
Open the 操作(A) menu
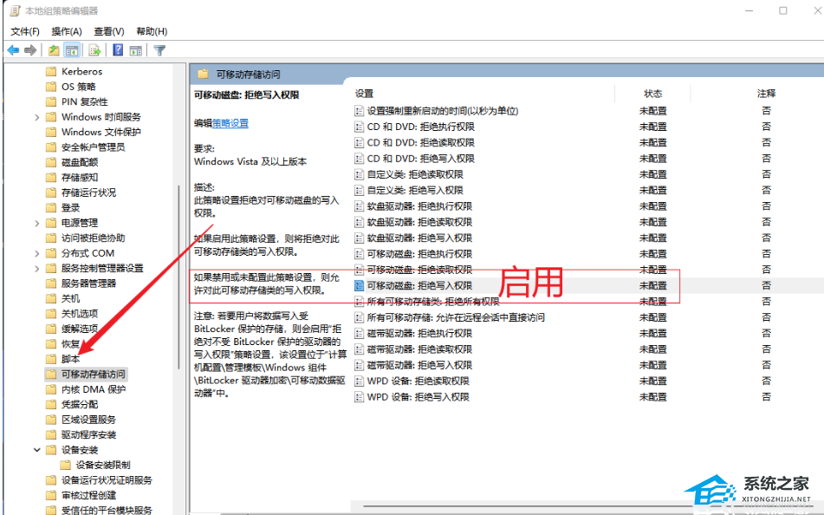[x=68, y=31]
